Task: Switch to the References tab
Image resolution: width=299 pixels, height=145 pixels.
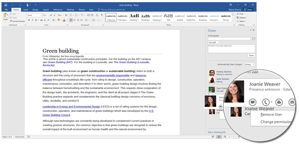Action: point(58,10)
